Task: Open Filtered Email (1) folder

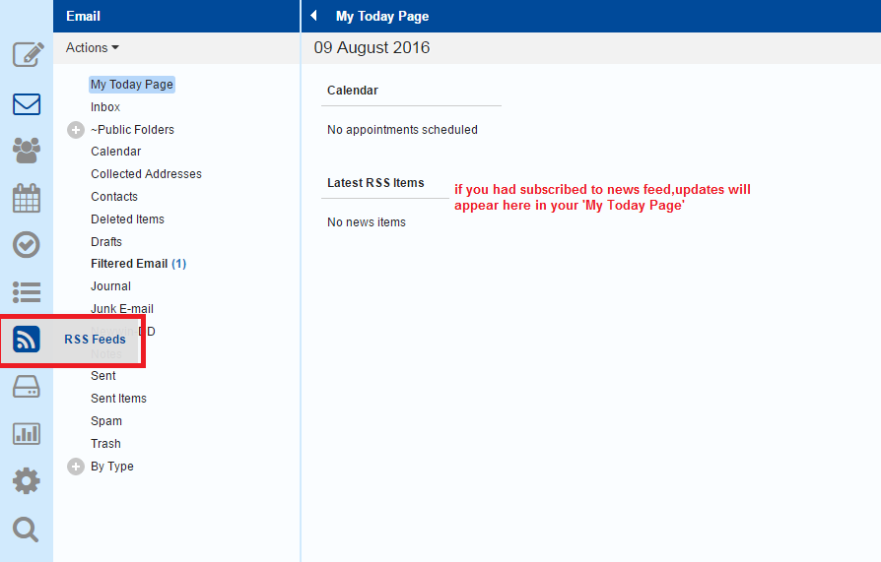Action: coord(138,264)
